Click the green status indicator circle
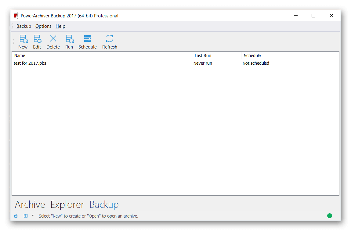 pyautogui.click(x=330, y=216)
